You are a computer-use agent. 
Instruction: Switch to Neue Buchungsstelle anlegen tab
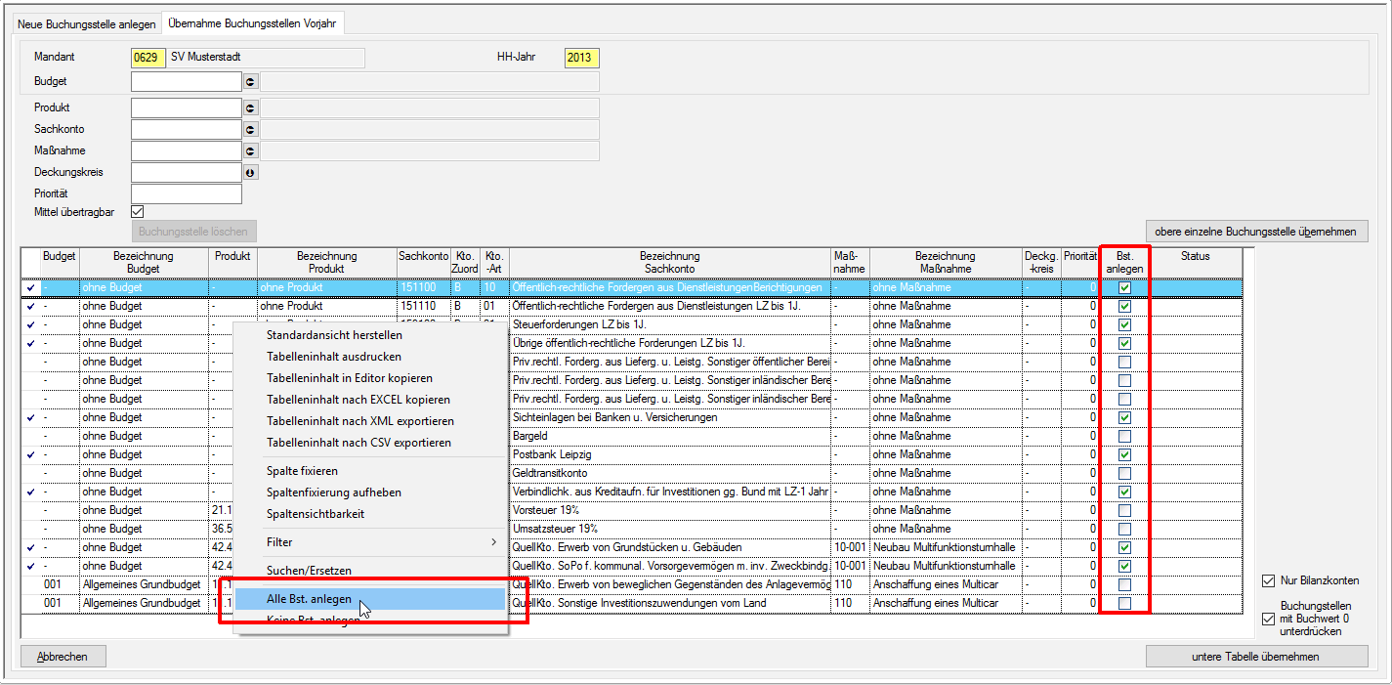(86, 23)
